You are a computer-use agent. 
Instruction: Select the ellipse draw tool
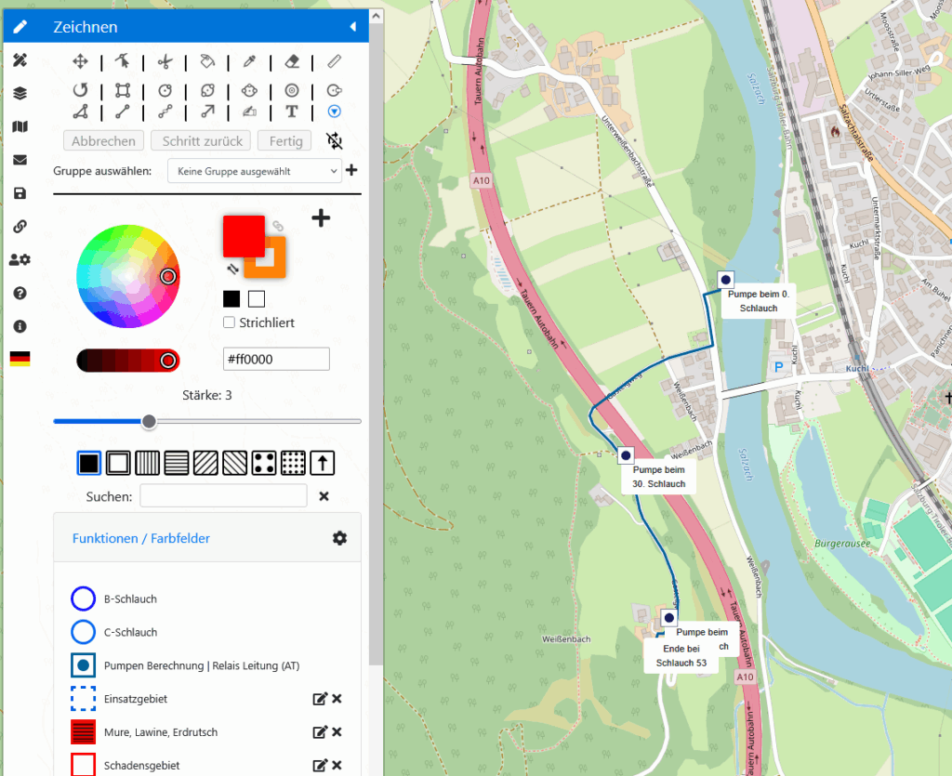coord(207,90)
